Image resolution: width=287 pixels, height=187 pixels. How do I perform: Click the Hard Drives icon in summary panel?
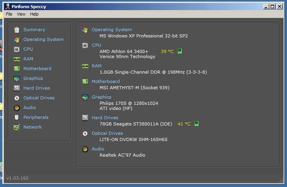click(x=85, y=118)
